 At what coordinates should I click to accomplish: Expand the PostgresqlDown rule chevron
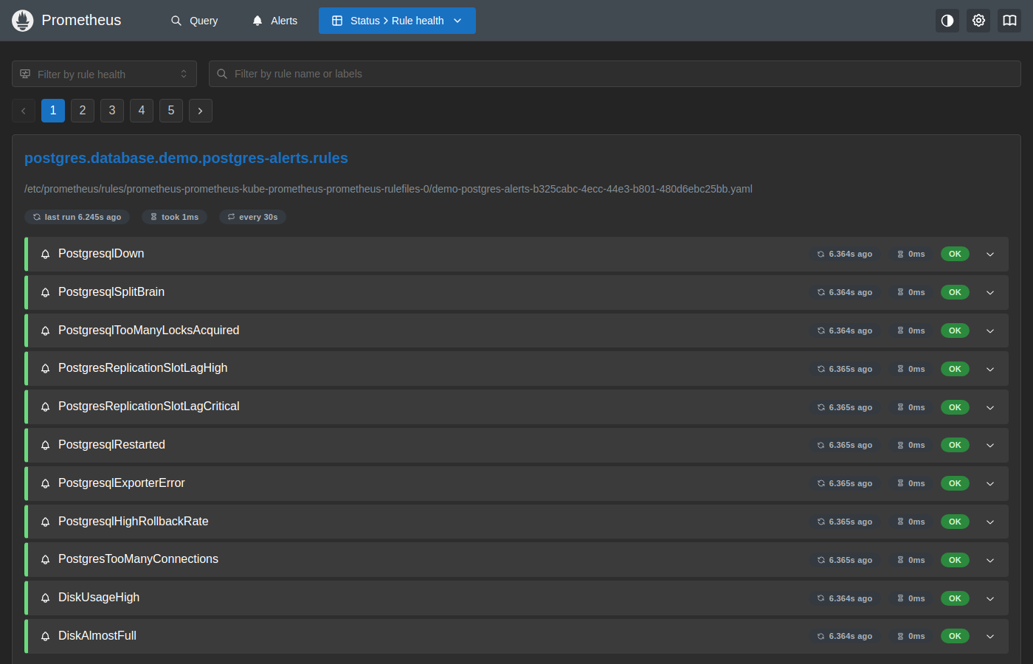pos(990,255)
